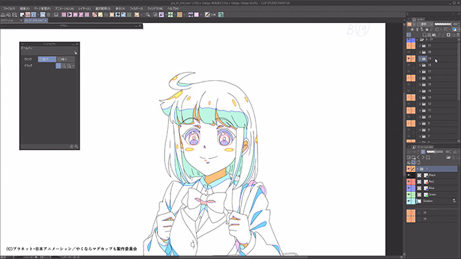Viewport: 461px width, 259px height.
Task: Open the drag mode dropdown arrow in tool property
Action: [73, 66]
